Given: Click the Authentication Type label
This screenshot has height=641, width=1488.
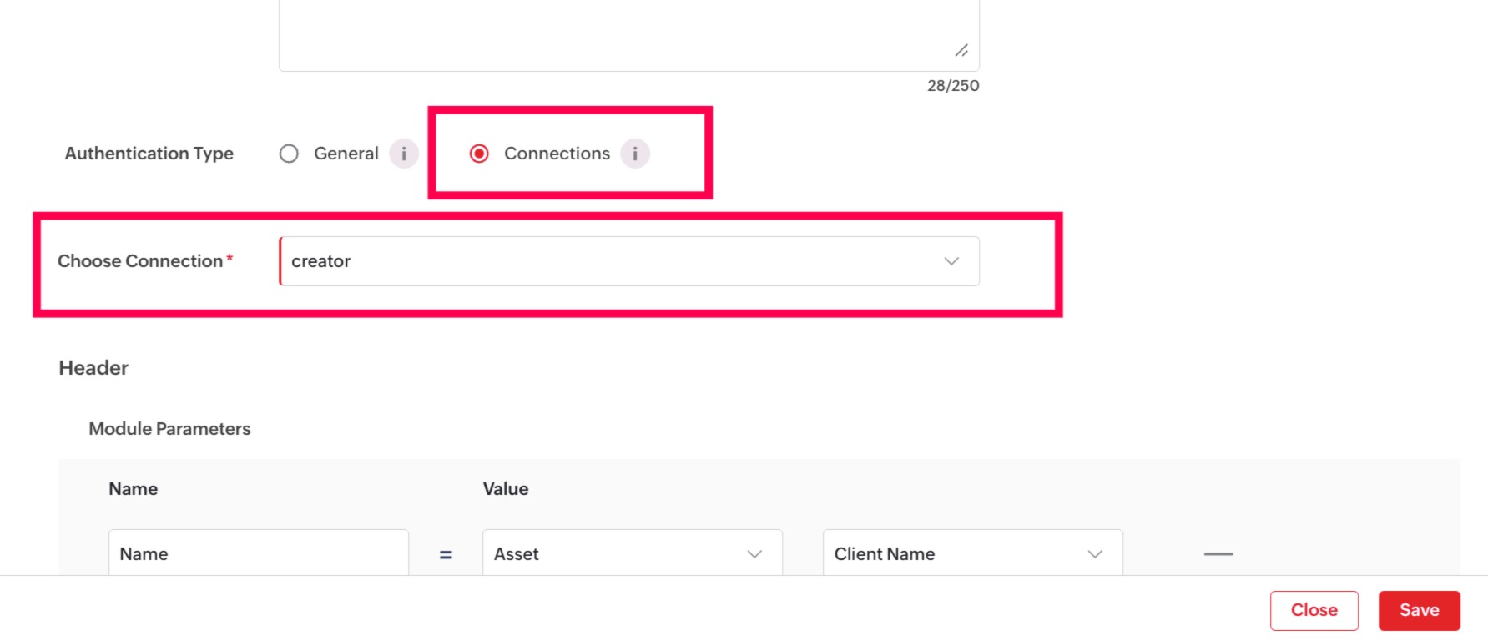Looking at the screenshot, I should pos(149,154).
